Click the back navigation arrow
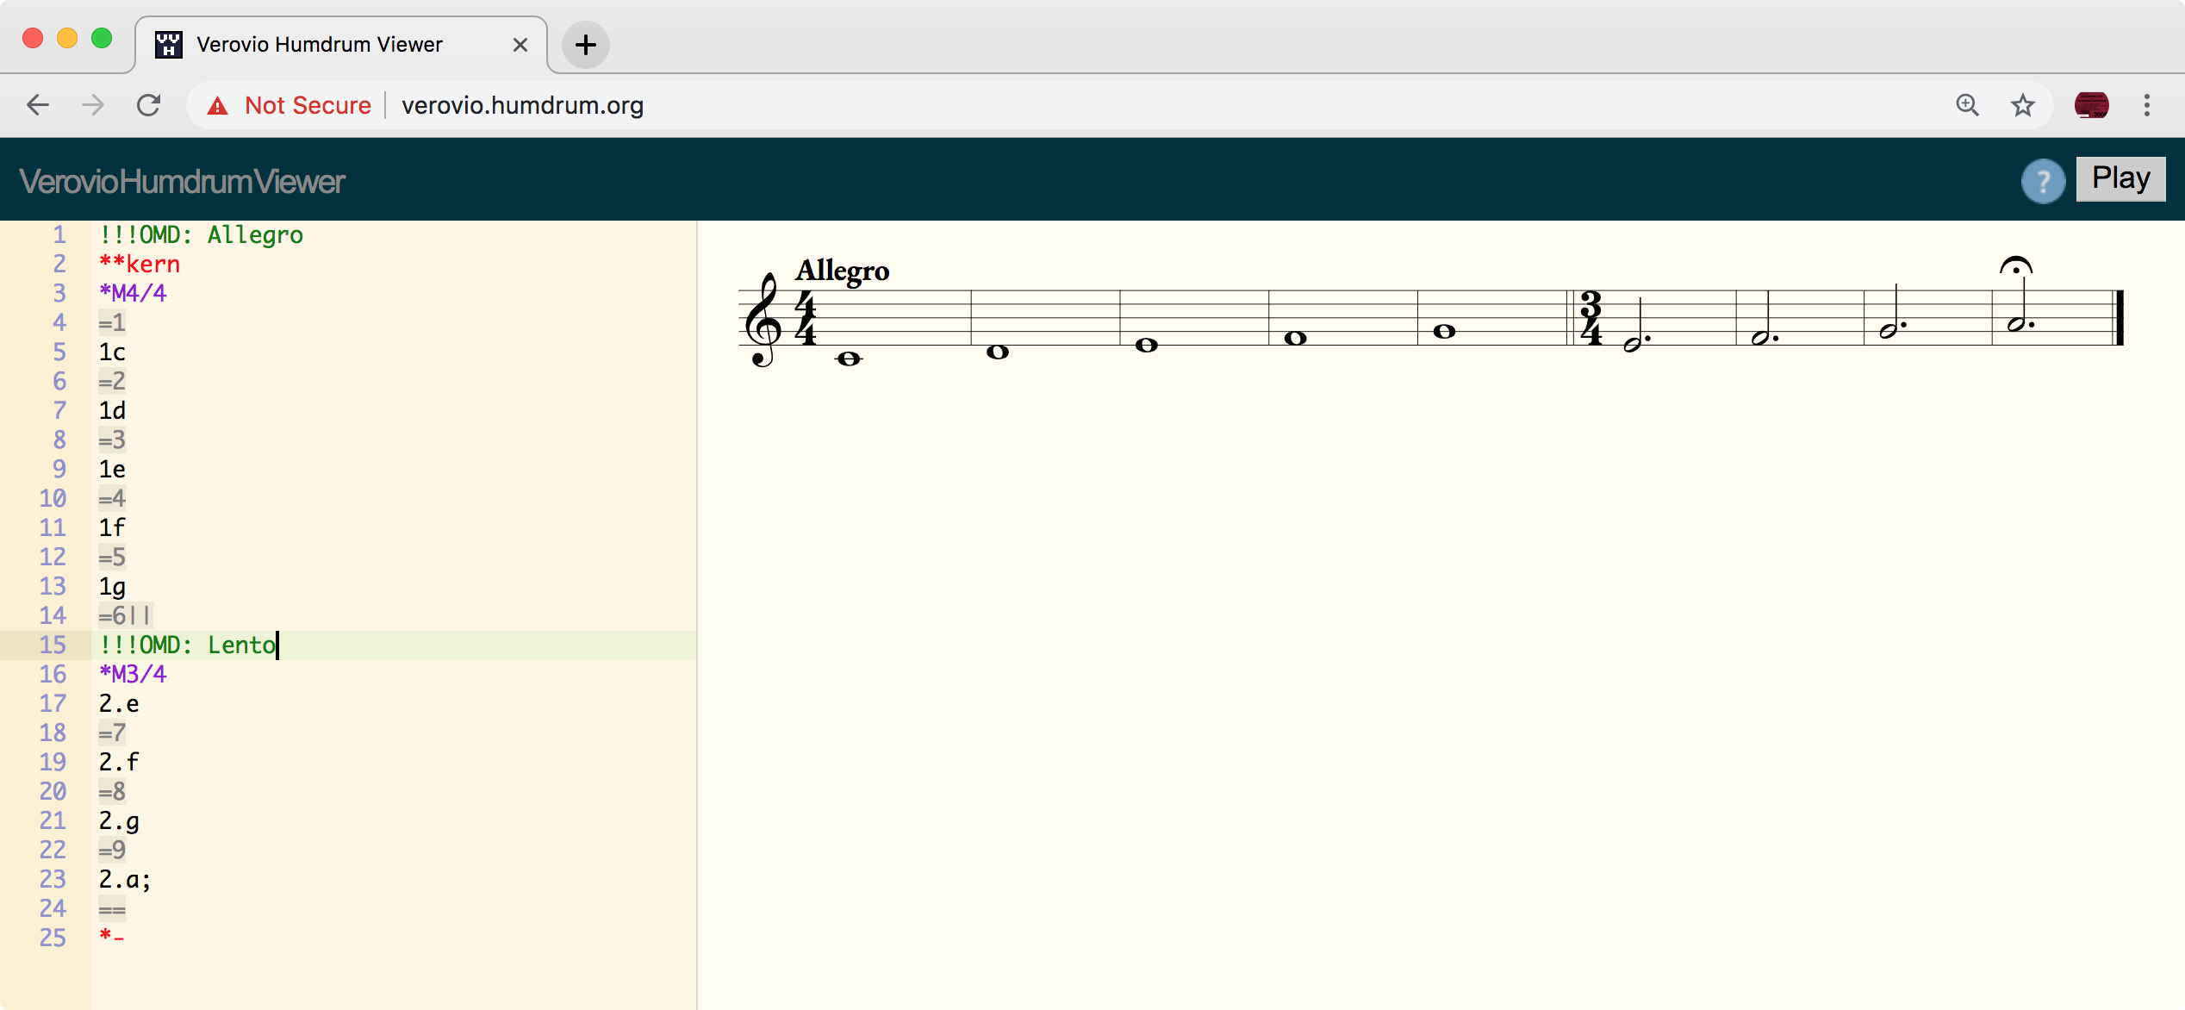 tap(37, 105)
